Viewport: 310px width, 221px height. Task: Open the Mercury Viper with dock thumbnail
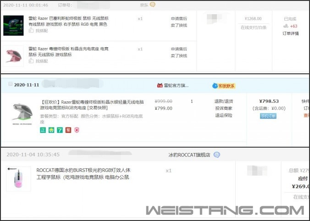[x=22, y=114]
